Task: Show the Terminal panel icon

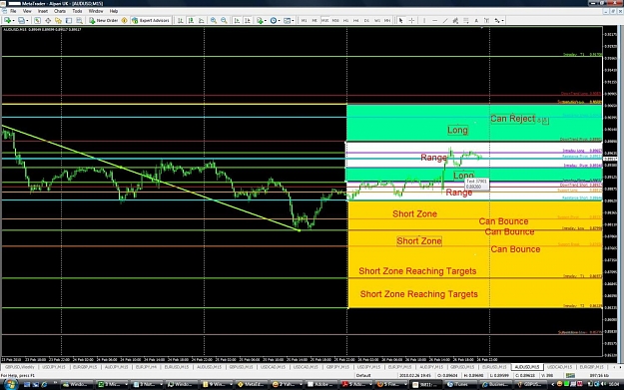Action: click(69, 20)
